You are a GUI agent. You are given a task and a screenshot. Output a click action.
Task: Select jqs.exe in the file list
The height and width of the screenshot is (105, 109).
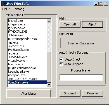(x=27, y=42)
